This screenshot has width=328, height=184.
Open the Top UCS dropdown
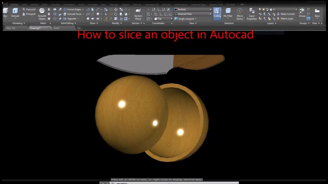tap(163, 19)
